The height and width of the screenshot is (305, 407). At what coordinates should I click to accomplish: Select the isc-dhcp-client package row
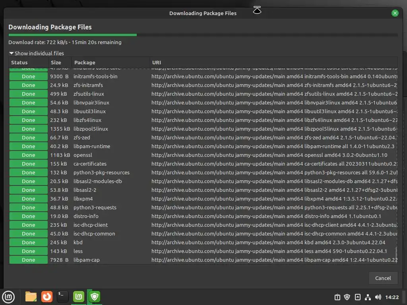click(203, 225)
